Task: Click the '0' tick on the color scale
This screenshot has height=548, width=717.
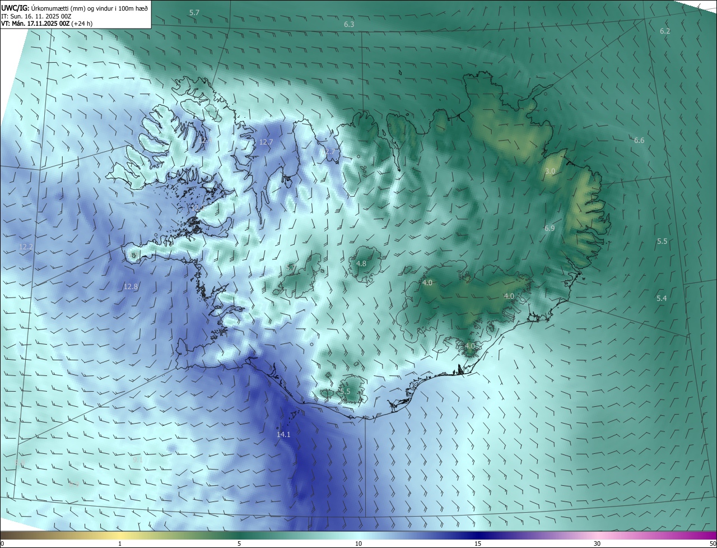Action: tap(2, 544)
